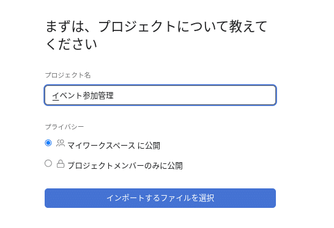Select the プロジェクトメンバーのみに公開 radio button

(x=48, y=163)
